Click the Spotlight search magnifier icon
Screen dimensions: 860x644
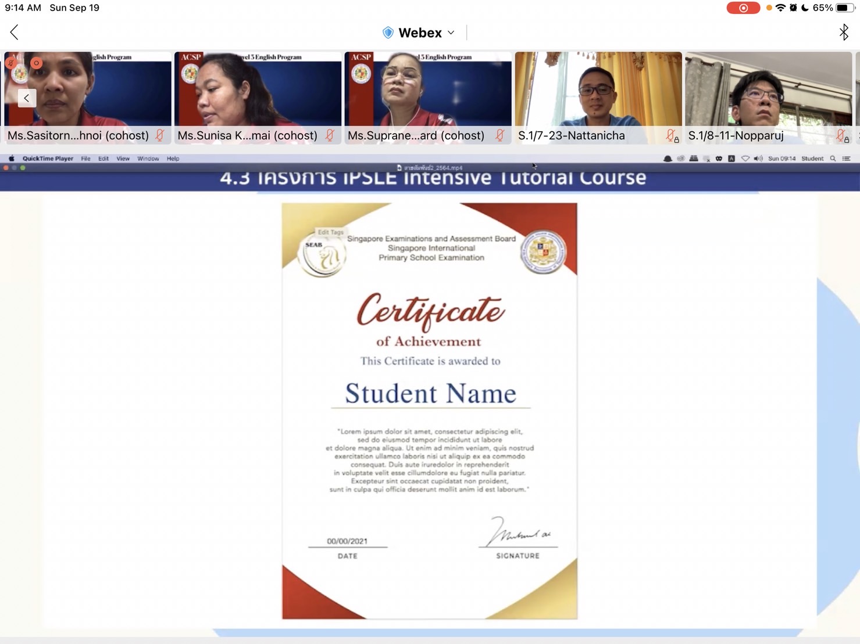coord(833,159)
